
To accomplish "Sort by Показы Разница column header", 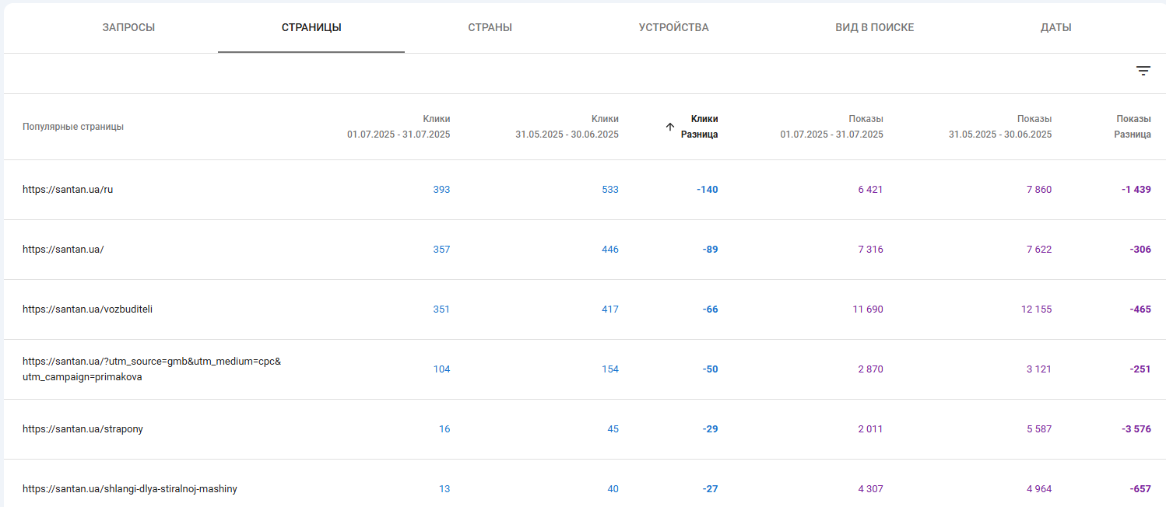I will 1133,127.
